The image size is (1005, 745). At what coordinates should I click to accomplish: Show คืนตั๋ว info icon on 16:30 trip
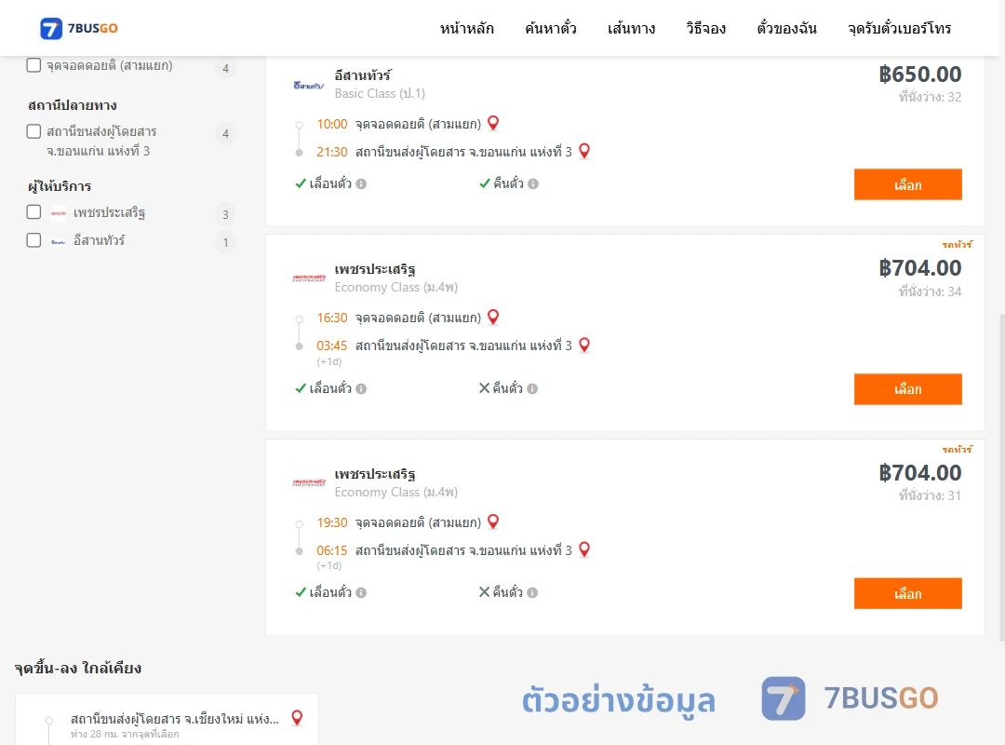pos(532,389)
